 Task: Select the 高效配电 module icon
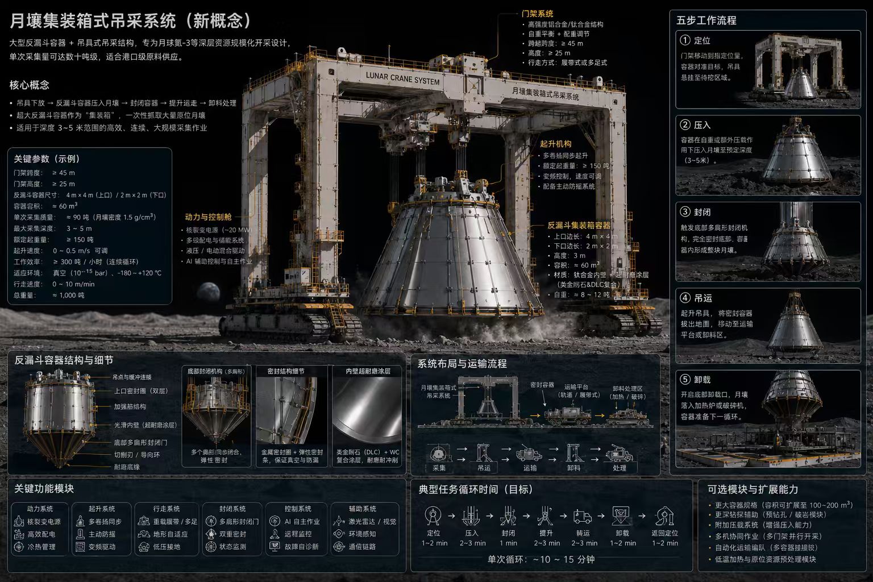coord(19,534)
